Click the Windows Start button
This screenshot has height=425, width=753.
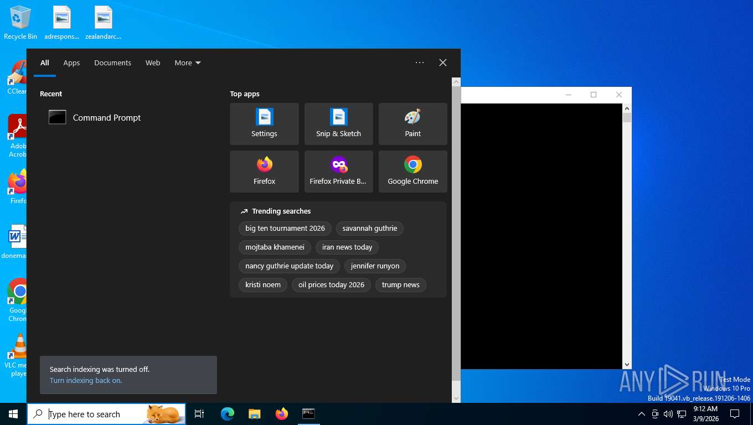coord(13,414)
